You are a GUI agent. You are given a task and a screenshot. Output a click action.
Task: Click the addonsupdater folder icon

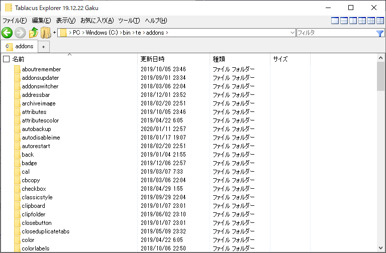click(x=17, y=78)
